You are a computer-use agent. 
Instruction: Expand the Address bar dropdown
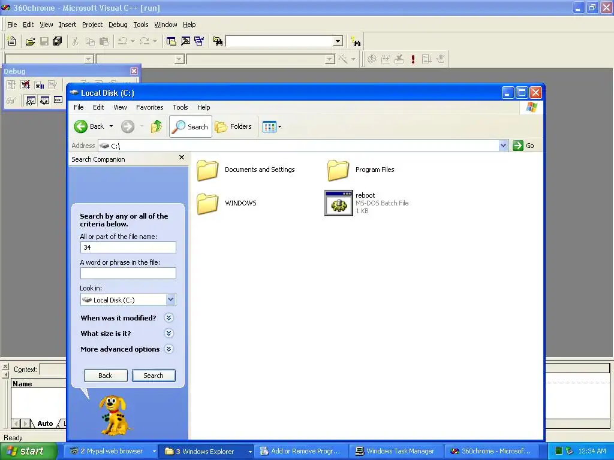(x=503, y=146)
